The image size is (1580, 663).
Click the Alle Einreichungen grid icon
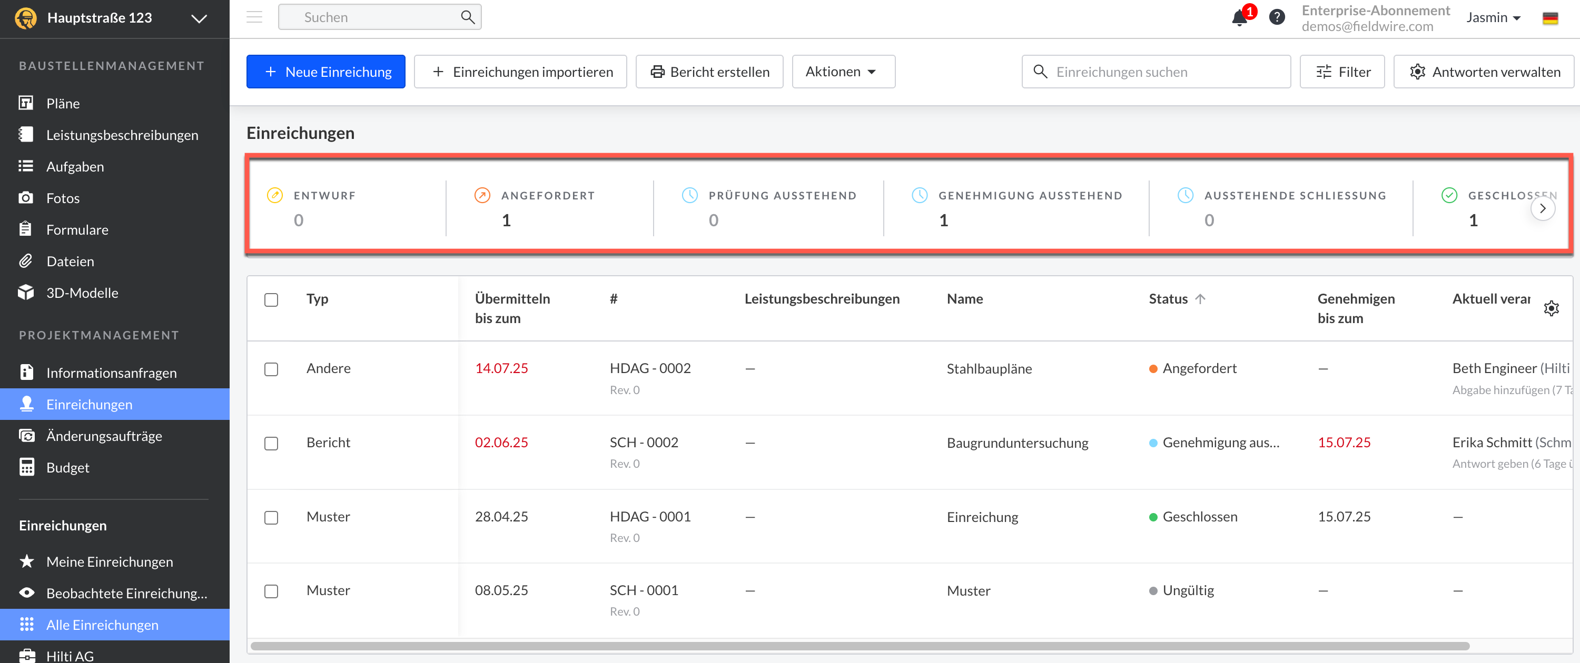[x=26, y=625]
